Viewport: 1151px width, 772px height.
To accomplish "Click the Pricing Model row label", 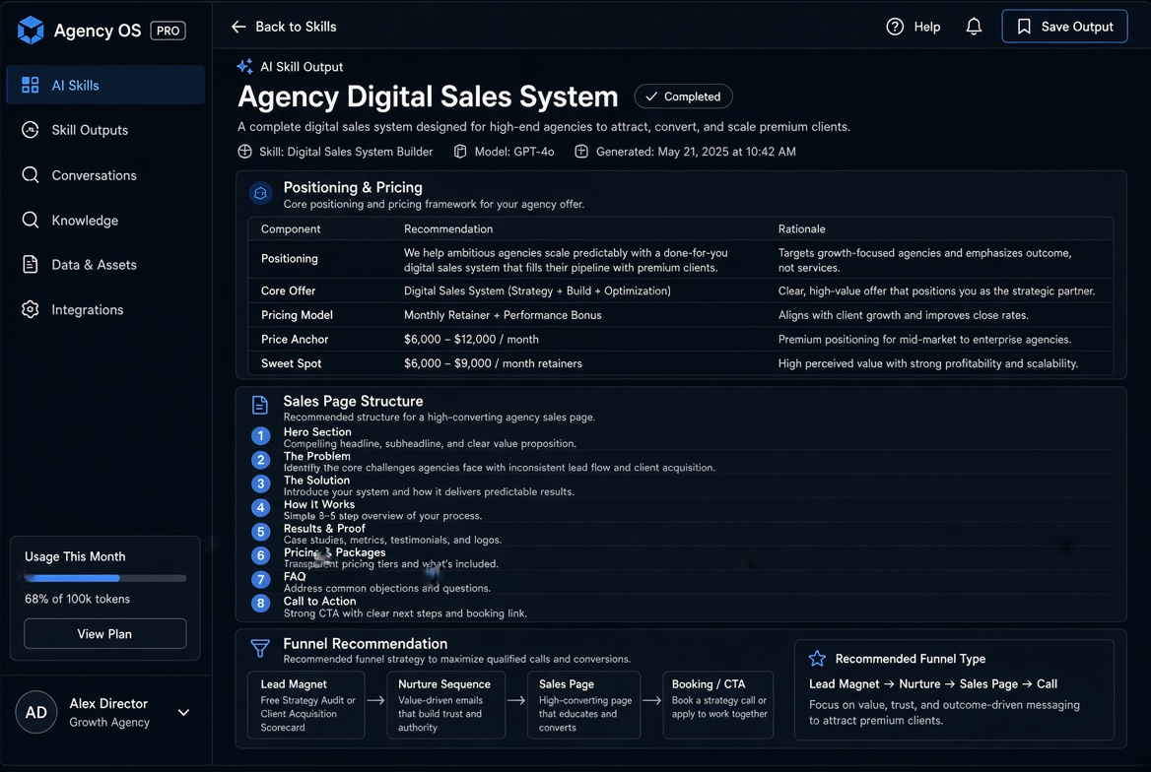I will (297, 315).
